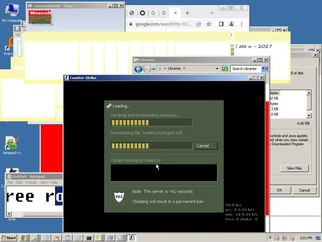Click file list scrollbar down arrow

(x=309, y=115)
